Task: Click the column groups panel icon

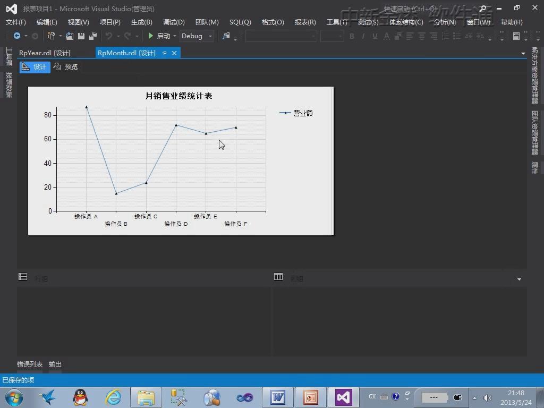Action: coord(278,276)
